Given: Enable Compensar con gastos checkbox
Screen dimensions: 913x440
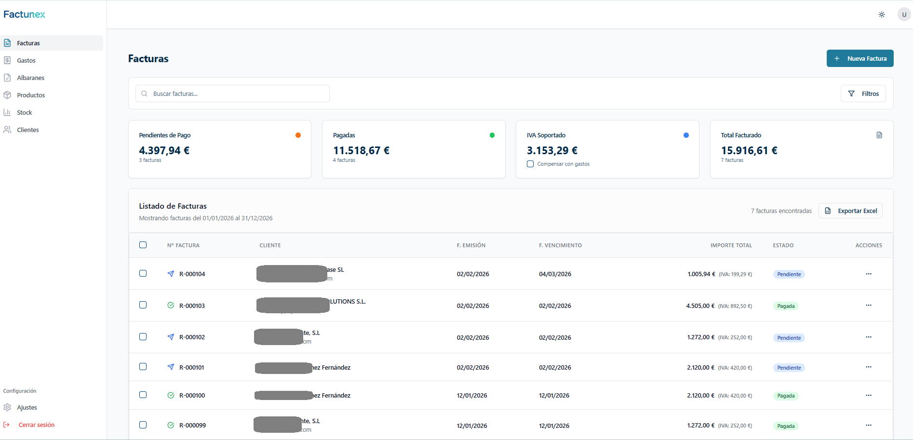Looking at the screenshot, I should coord(530,164).
